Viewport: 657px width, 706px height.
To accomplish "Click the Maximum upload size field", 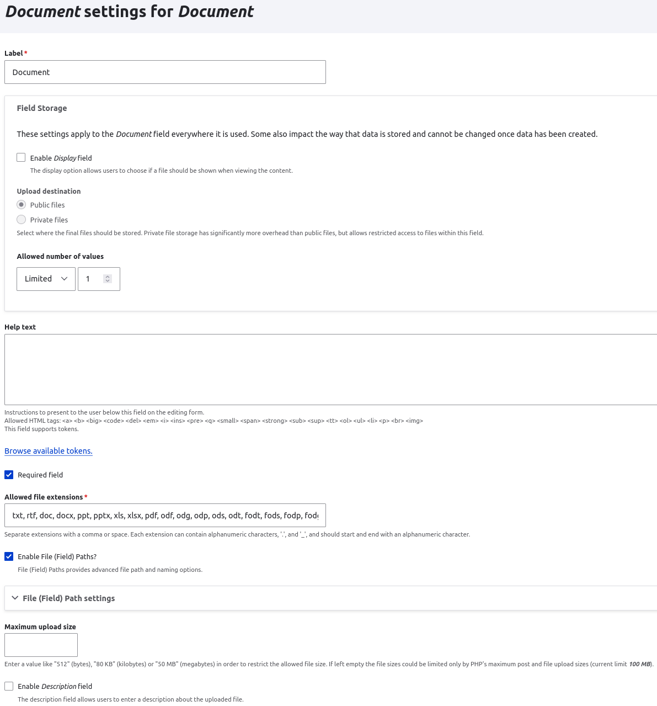I will (41, 645).
